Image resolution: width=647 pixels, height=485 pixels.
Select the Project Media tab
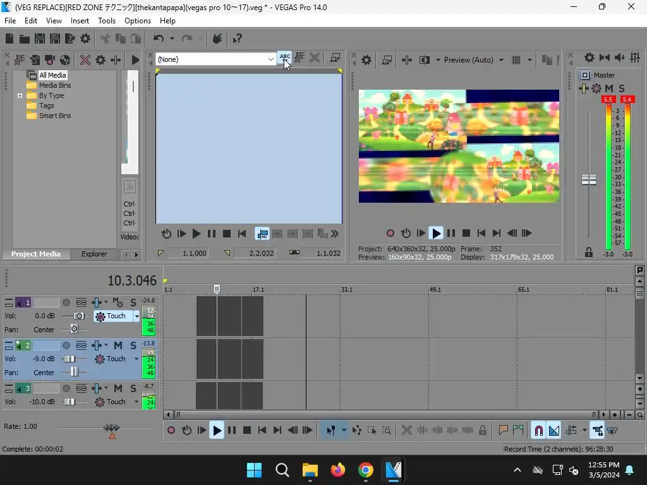point(36,254)
